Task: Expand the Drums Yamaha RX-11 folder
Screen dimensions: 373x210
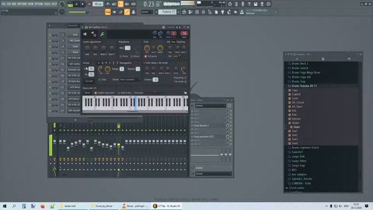Action: (x=304, y=86)
